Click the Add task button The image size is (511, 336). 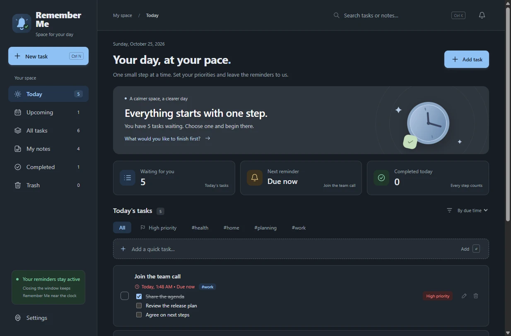coord(467,59)
